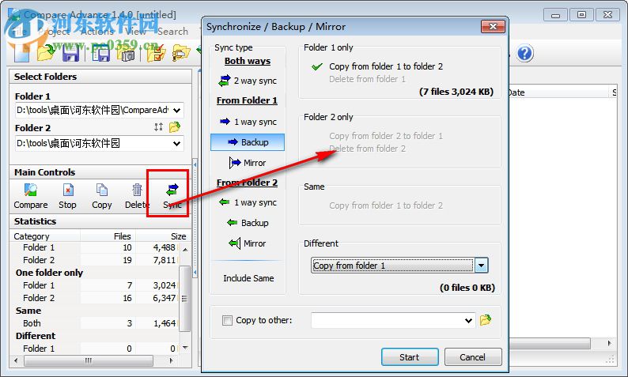The width and height of the screenshot is (628, 377).
Task: Click the Cancel button
Action: [x=473, y=357]
